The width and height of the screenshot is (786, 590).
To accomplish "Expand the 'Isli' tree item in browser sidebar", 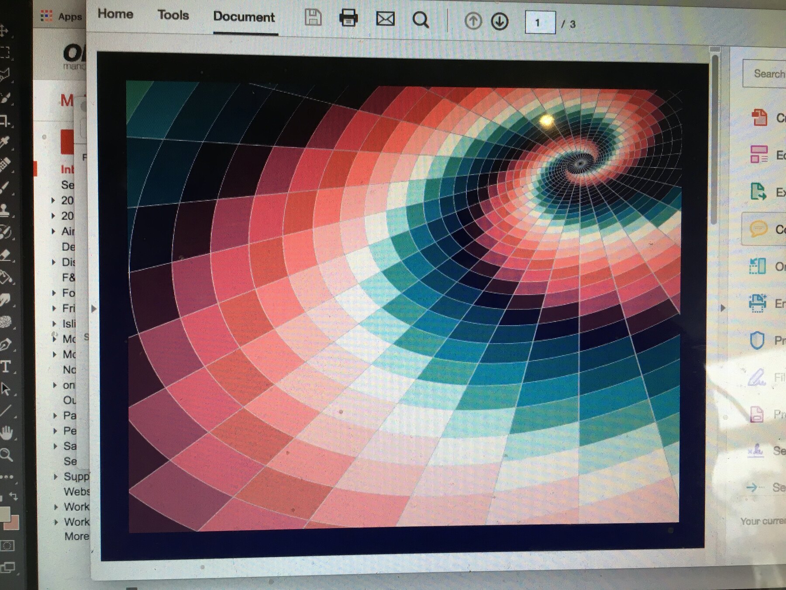I will coord(54,324).
